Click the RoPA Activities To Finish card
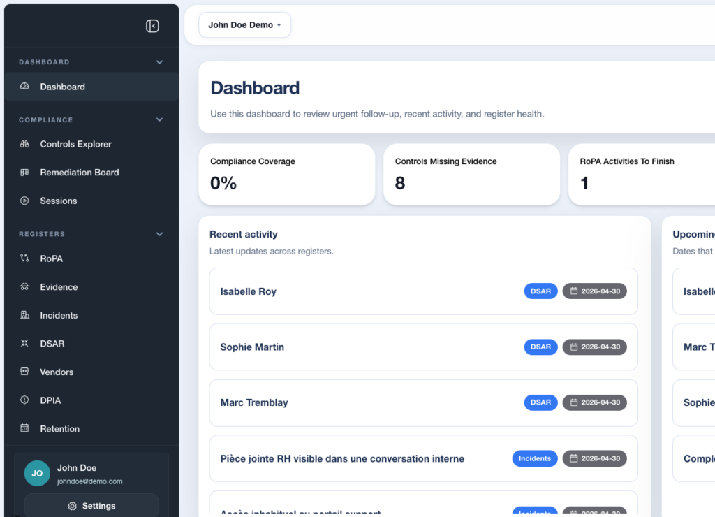Screen dimensions: 715x517 click(642, 174)
